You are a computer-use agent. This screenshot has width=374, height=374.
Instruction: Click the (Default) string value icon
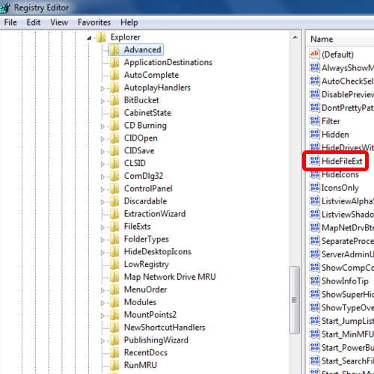314,54
